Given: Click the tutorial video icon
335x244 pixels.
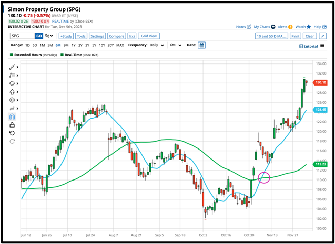Looking at the screenshot, I should [x=301, y=46].
